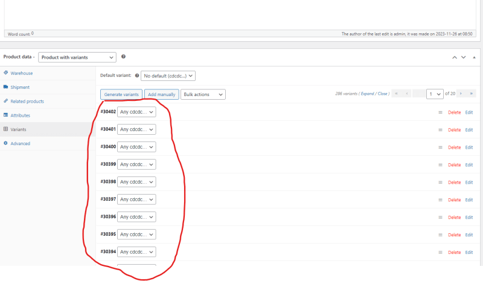483x281 pixels.
Task: Click the Close link for variants
Action: pos(382,94)
